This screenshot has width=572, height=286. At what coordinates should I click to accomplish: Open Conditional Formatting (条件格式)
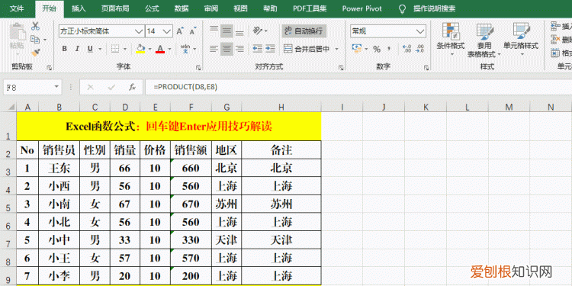(x=451, y=40)
